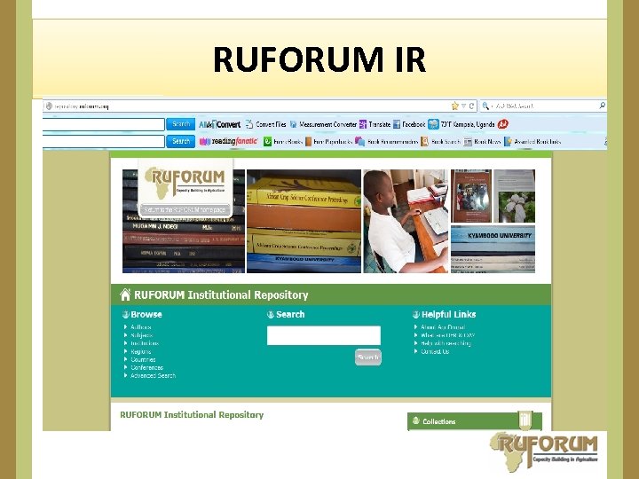Click the repository search text box
639x479 pixels.
324,335
